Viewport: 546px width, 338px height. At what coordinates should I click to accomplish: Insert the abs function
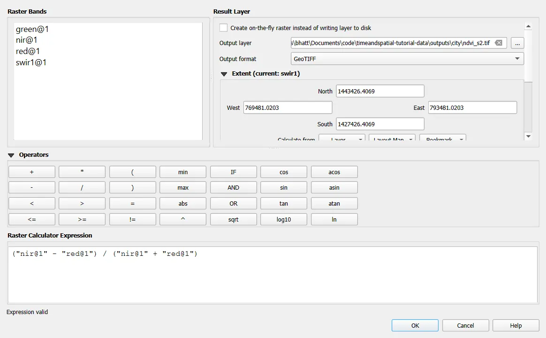183,203
